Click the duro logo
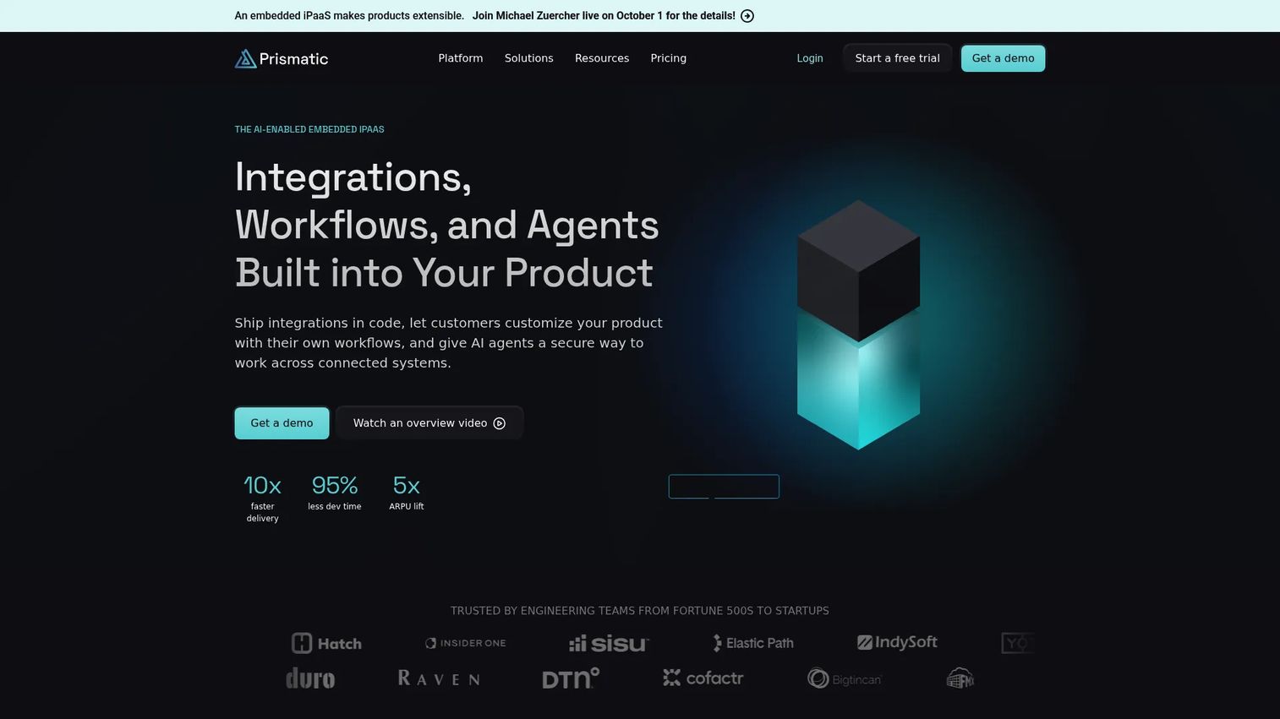1280x719 pixels. [x=310, y=678]
